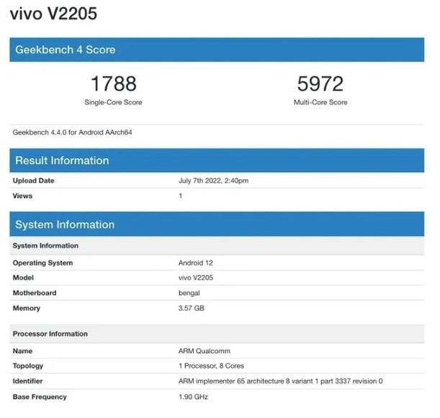The image size is (440, 418).
Task: Click the processor Name row label
Action: click(x=22, y=351)
